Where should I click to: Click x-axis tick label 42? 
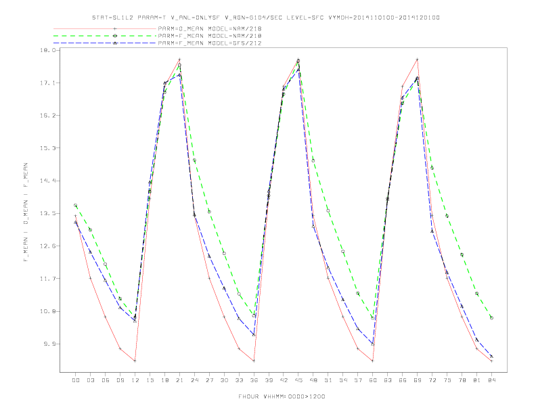(284, 380)
